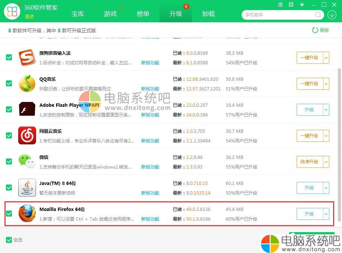
Task: Switch to the 游戏 tab
Action: 110,14
